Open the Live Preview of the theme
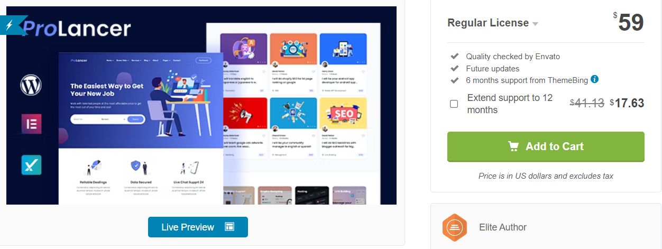This screenshot has width=662, height=249. (x=198, y=227)
